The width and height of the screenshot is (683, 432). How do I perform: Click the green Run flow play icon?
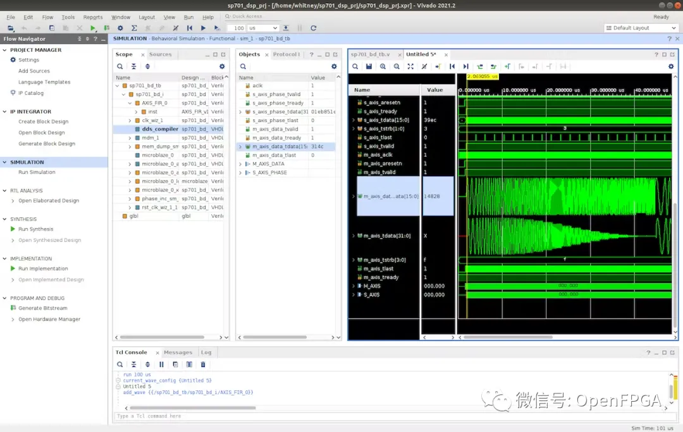[x=93, y=28]
